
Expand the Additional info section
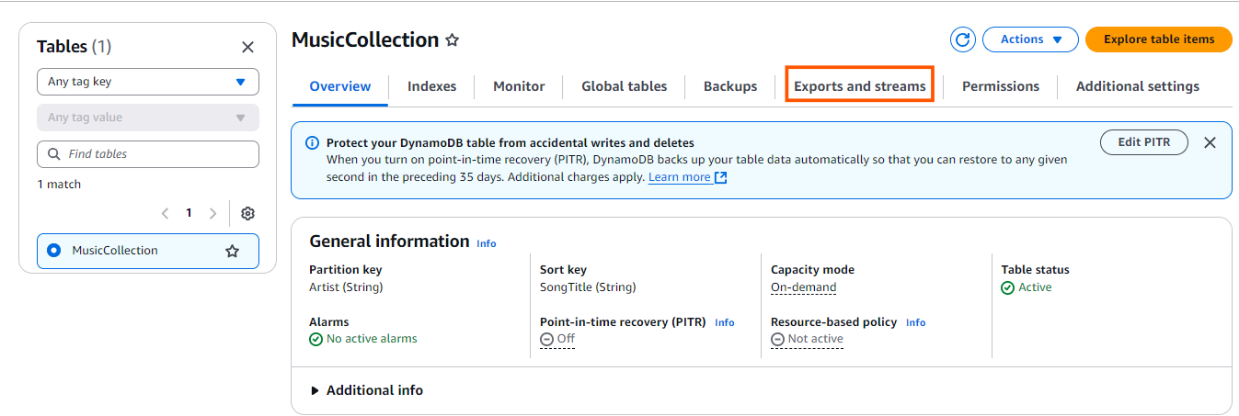[366, 390]
